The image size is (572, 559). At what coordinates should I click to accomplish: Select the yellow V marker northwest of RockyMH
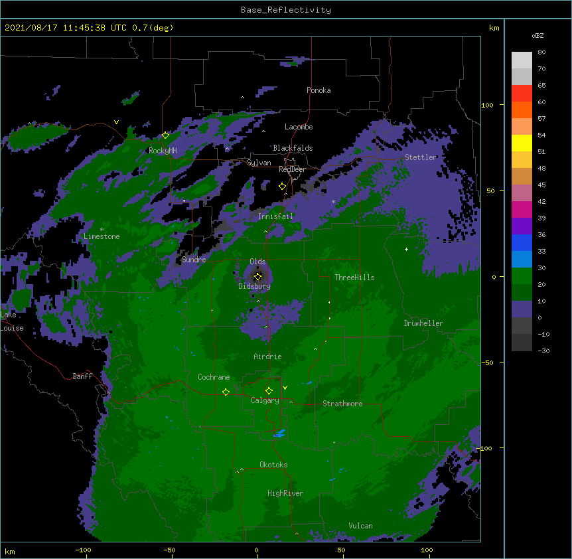pos(116,122)
